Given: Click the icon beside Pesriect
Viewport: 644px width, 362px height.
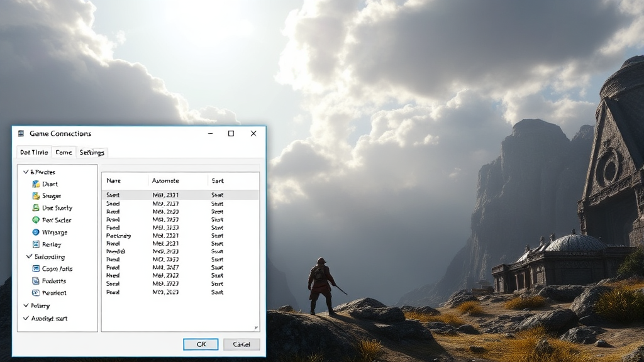Looking at the screenshot, I should tap(36, 293).
